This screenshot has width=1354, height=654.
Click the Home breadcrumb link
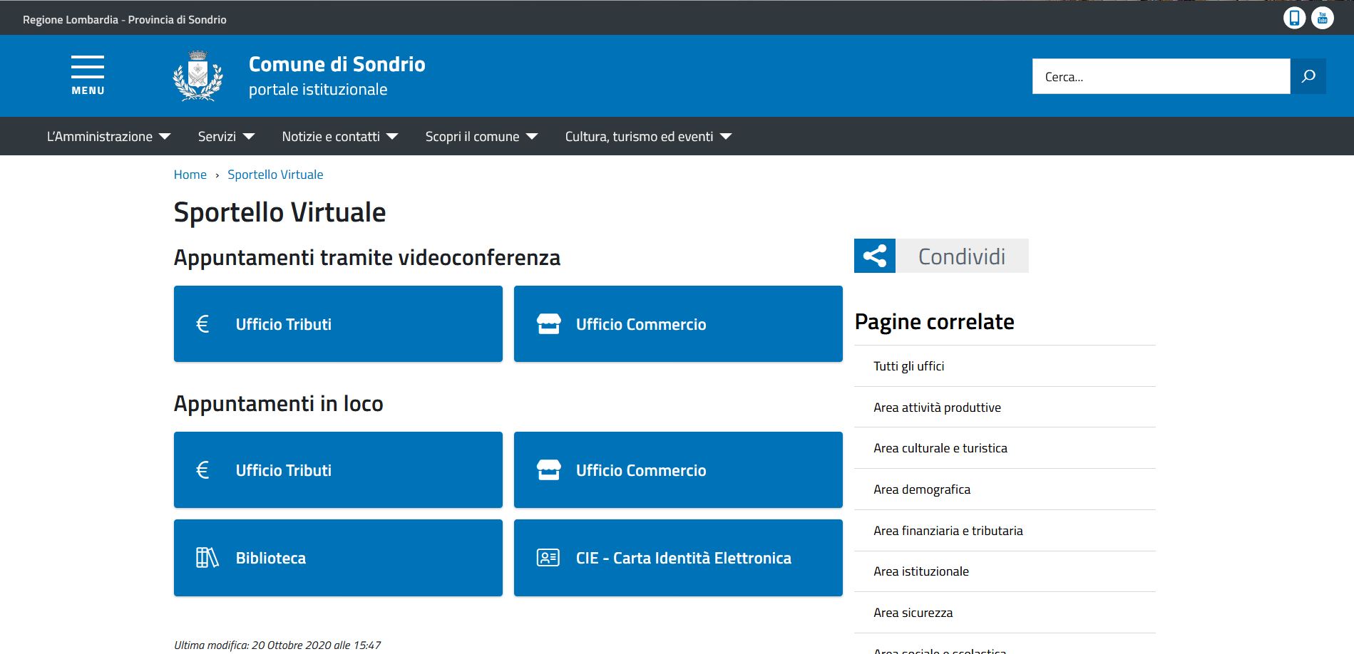tap(190, 175)
